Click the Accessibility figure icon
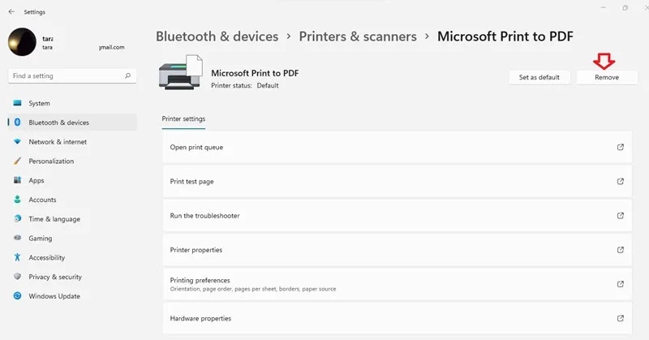Viewport: 649px width, 340px height. (x=17, y=257)
